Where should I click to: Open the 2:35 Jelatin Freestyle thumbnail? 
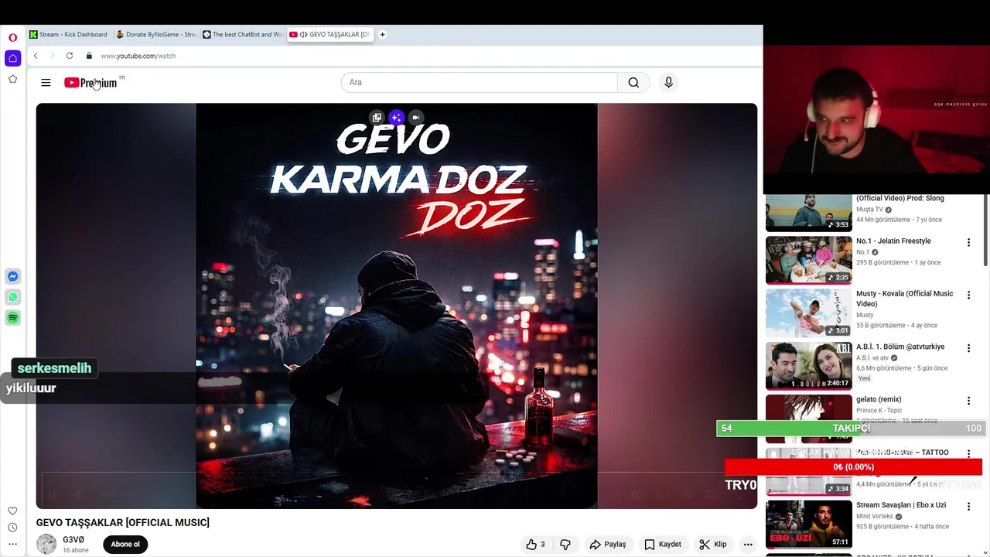point(808,260)
